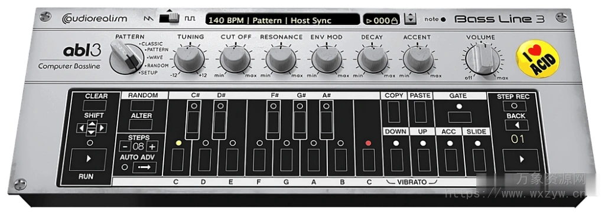Click the DECAY knob
Image resolution: width=605 pixels, height=214 pixels.
[372, 60]
